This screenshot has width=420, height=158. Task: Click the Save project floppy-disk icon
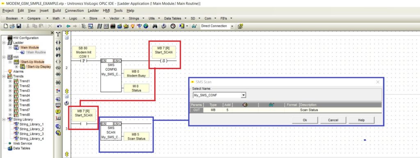(19, 26)
